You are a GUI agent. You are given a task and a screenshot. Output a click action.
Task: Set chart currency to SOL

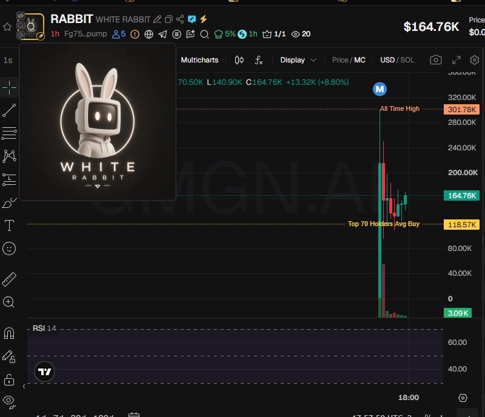point(407,60)
